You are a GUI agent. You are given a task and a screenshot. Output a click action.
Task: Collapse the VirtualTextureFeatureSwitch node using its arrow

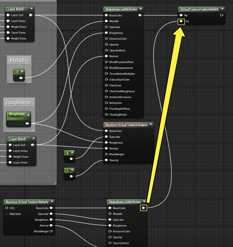point(222,9)
